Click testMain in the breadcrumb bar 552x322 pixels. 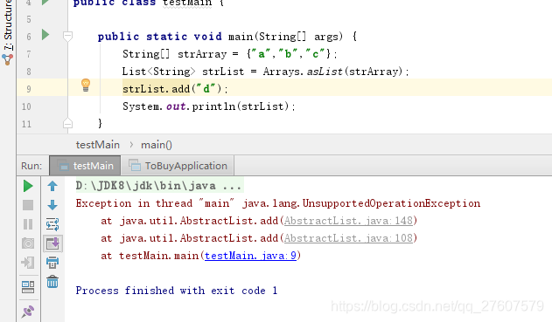(x=97, y=145)
